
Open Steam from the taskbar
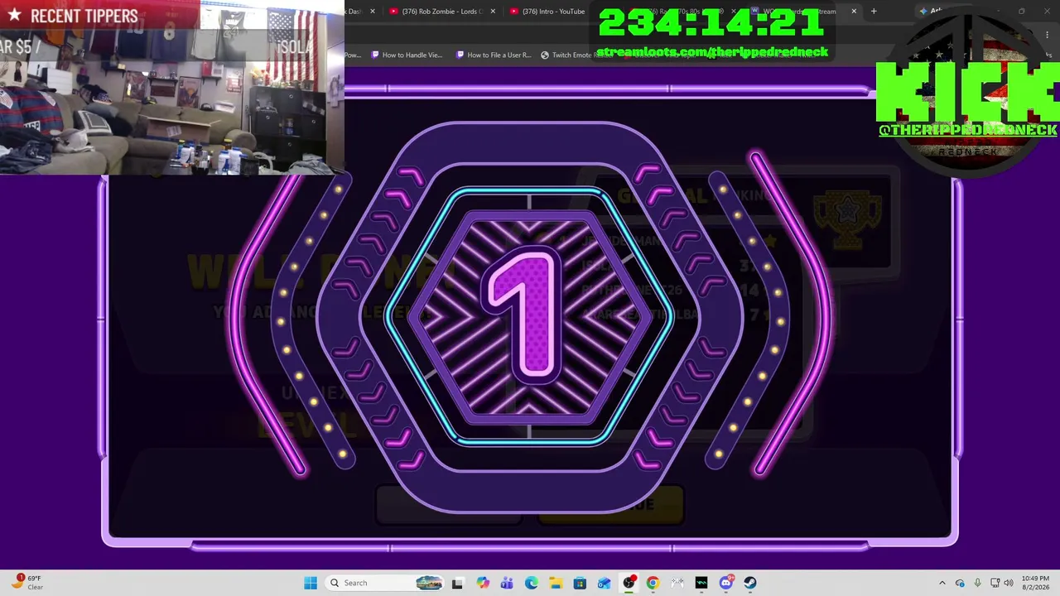tap(750, 583)
